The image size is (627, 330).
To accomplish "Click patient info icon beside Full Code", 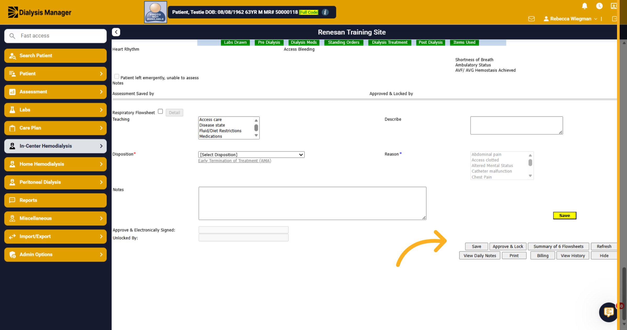I will click(x=325, y=12).
